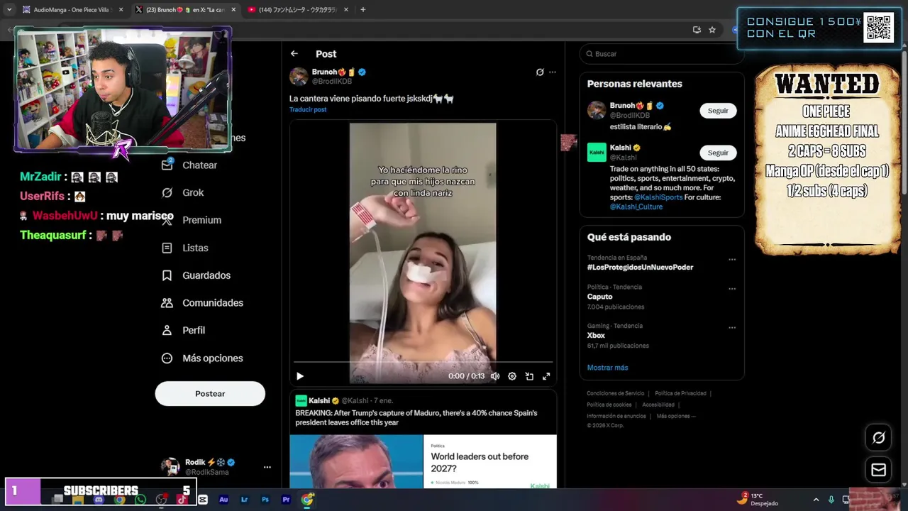Open Premium in sidebar

192,220
